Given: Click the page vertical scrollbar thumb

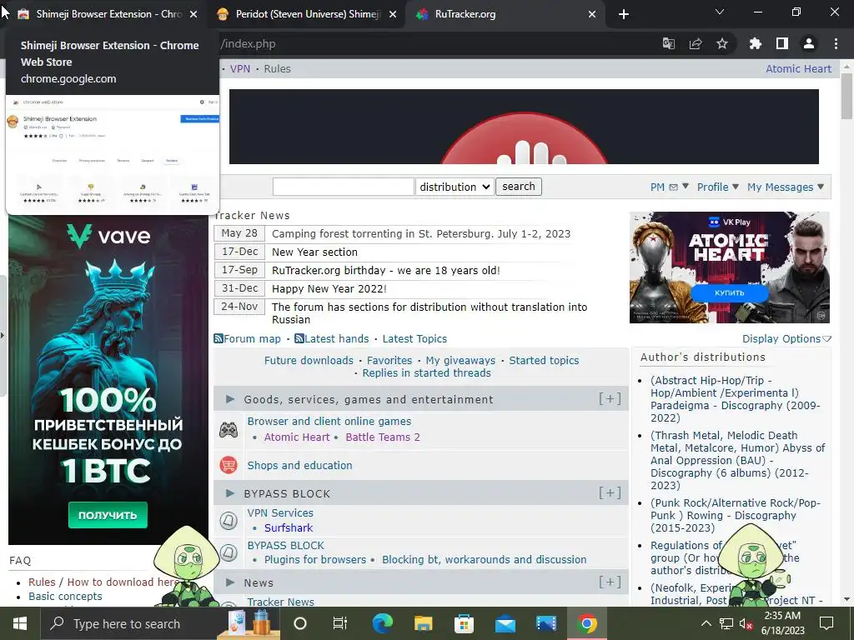Looking at the screenshot, I should [x=846, y=95].
